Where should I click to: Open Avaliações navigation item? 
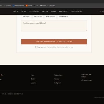(64, 11)
